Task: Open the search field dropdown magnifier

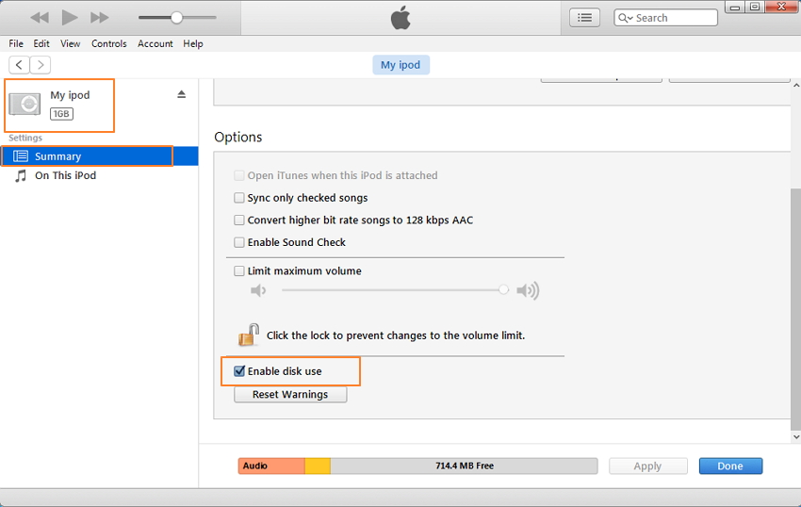Action: [626, 18]
